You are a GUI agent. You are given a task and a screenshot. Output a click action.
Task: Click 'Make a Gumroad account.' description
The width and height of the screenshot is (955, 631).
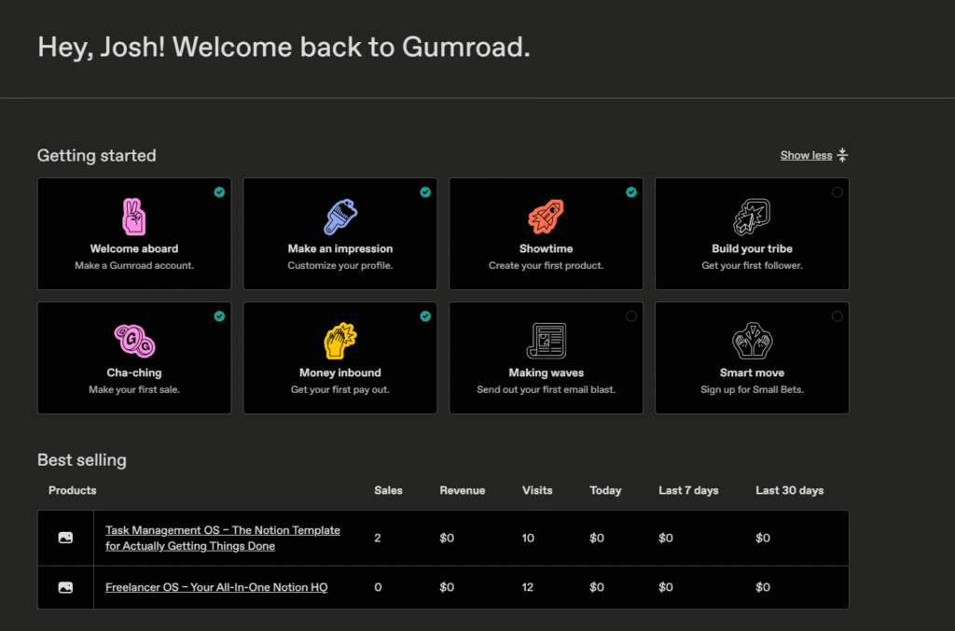(x=134, y=265)
